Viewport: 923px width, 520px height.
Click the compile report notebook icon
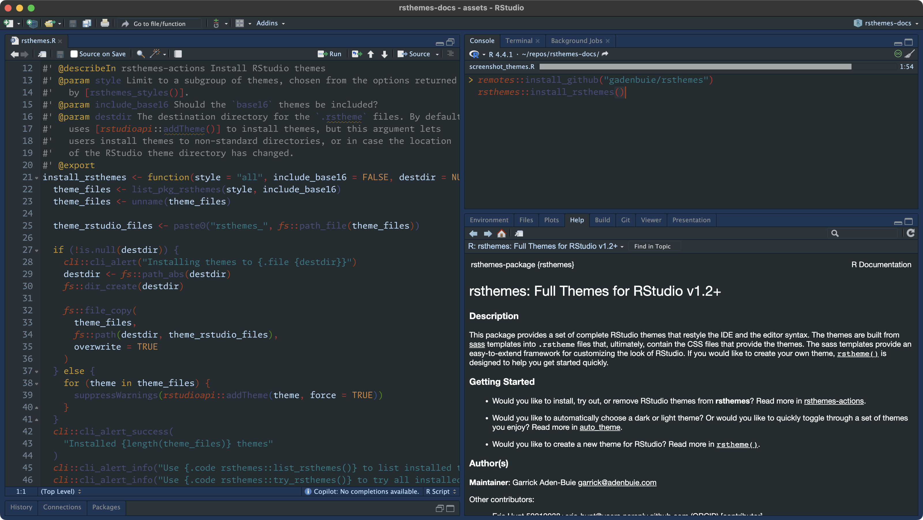click(178, 54)
